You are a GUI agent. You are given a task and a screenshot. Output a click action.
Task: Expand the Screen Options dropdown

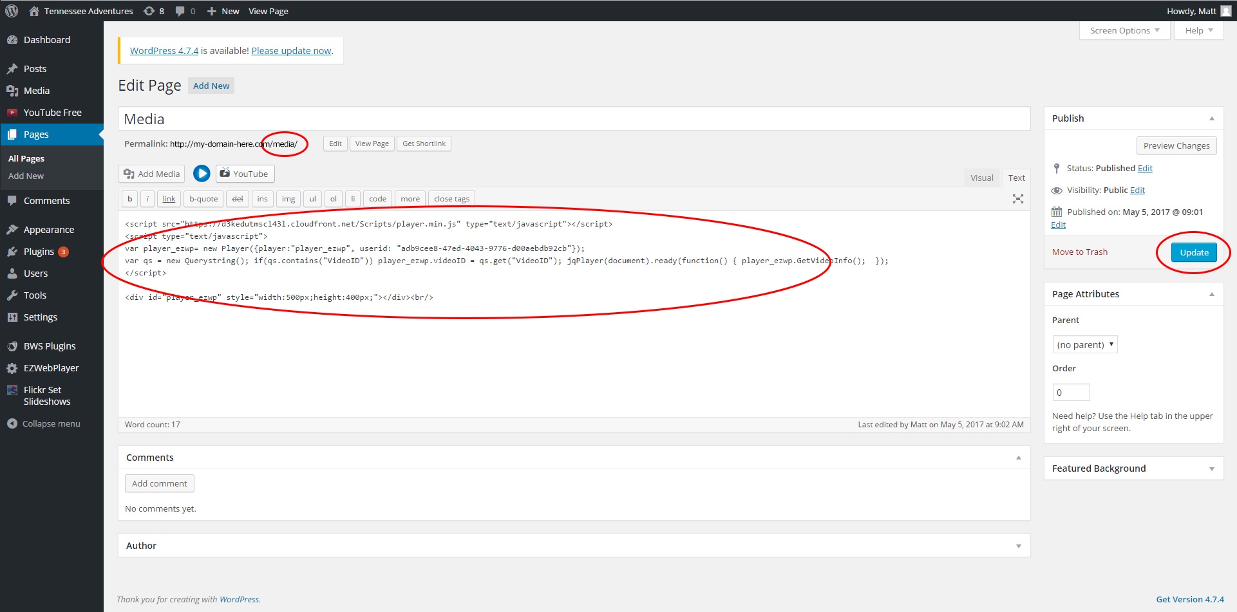(1124, 30)
